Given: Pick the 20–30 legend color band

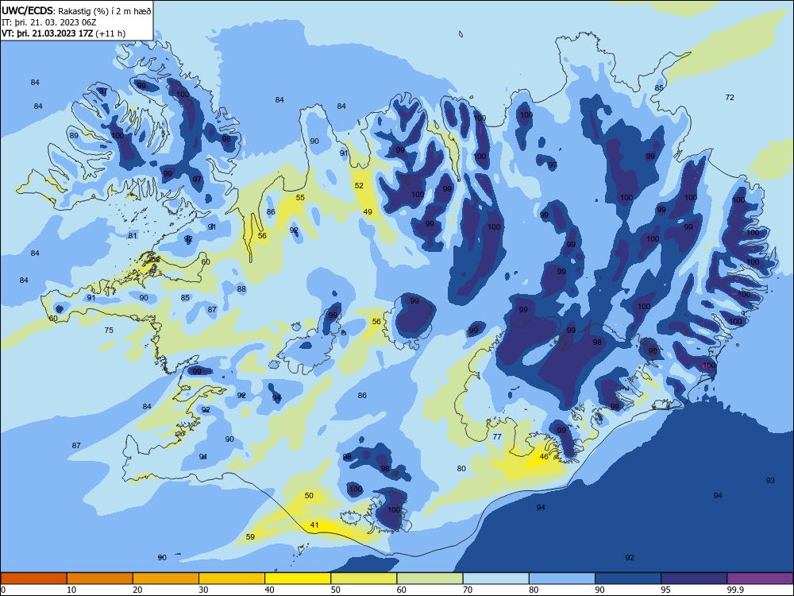Looking at the screenshot, I should pos(166,579).
